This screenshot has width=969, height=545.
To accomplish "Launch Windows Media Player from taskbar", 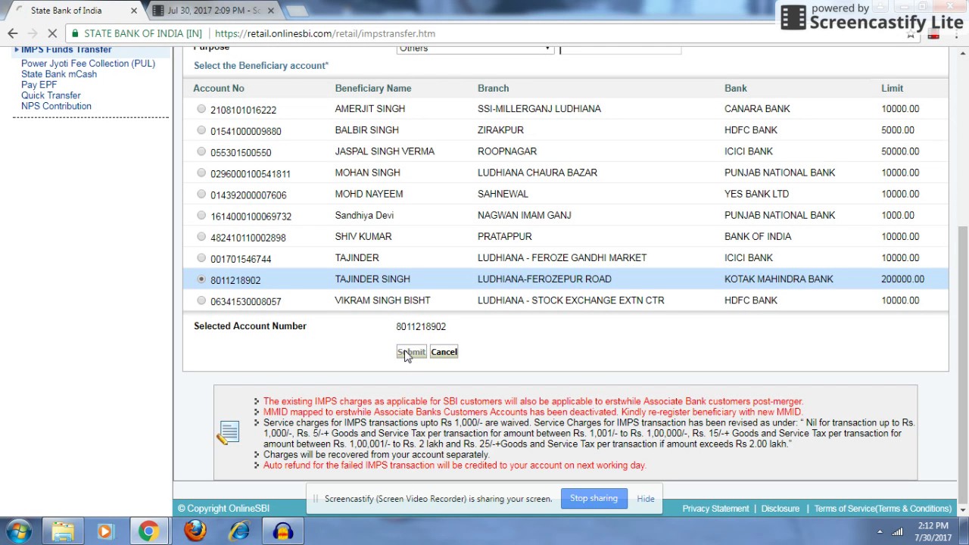I will [x=105, y=531].
